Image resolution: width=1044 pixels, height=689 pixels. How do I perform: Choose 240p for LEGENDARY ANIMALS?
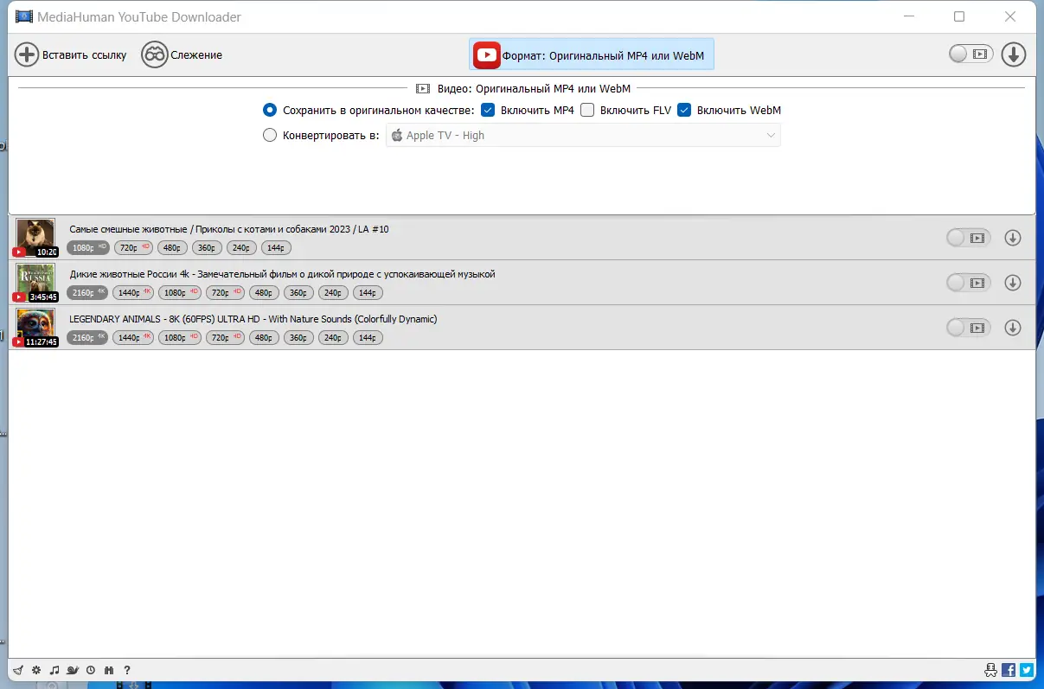(331, 337)
